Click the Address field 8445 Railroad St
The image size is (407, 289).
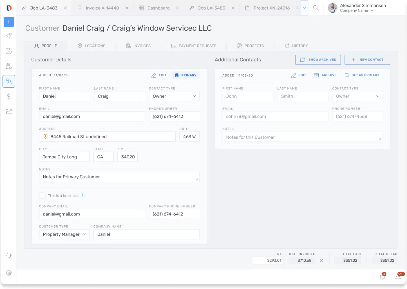107,137
